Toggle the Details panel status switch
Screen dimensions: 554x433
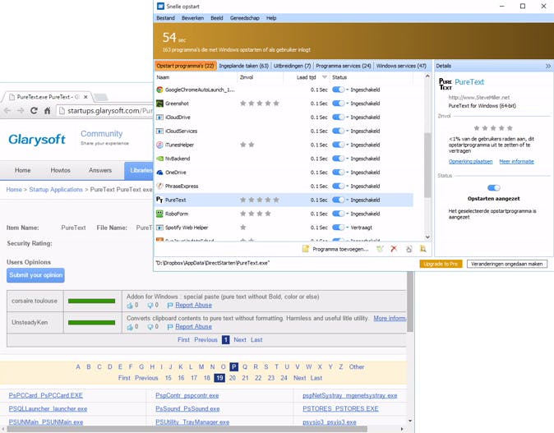493,188
